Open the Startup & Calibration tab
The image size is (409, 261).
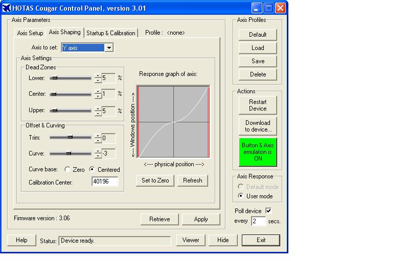tap(111, 33)
